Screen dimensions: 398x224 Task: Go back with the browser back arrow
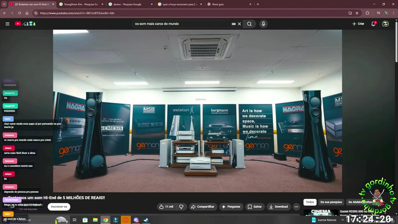pos(4,13)
